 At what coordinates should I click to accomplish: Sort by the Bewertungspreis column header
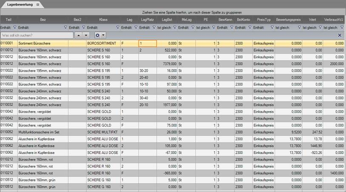[288, 20]
